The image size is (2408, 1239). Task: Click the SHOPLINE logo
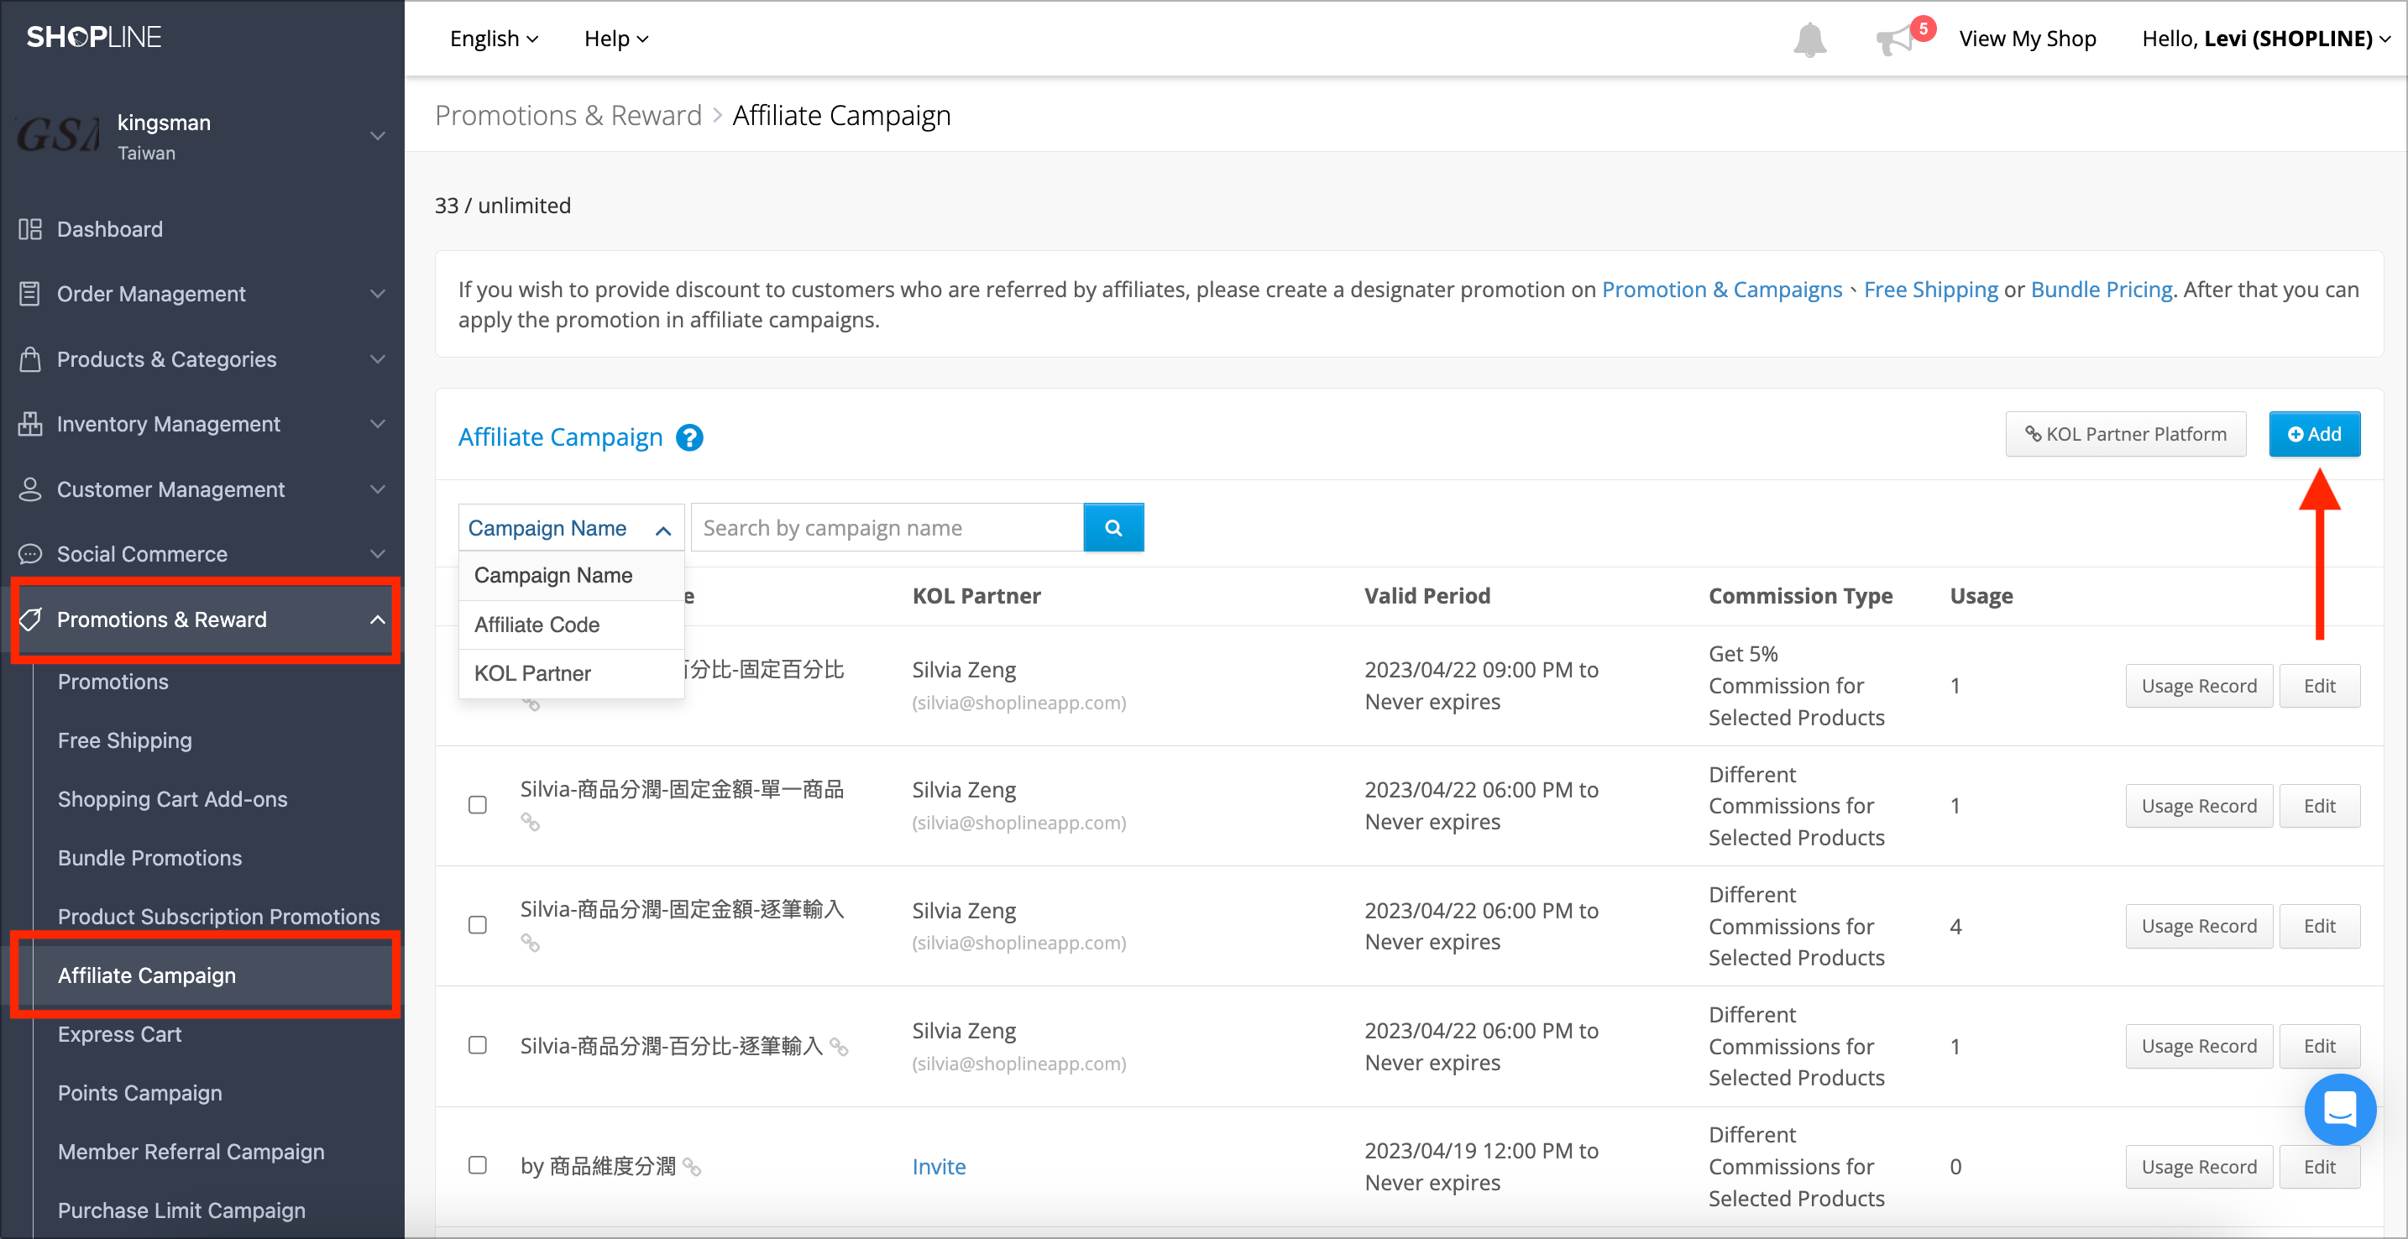pos(93,38)
